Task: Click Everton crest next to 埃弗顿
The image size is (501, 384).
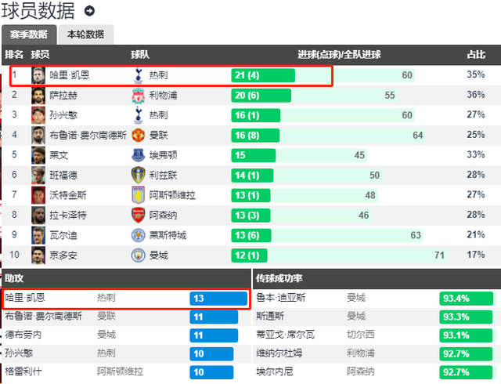Action: tap(138, 155)
